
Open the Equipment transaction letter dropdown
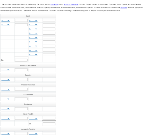pos(5,109)
